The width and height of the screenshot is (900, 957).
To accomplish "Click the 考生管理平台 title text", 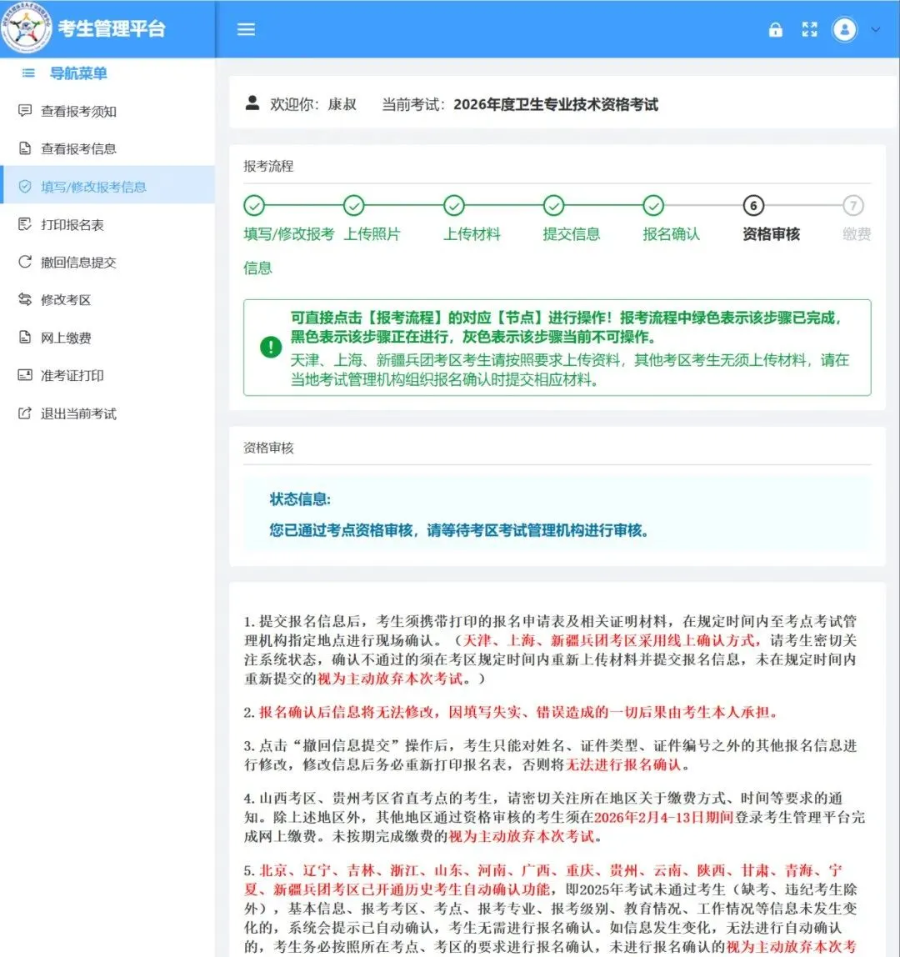I will tap(112, 28).
